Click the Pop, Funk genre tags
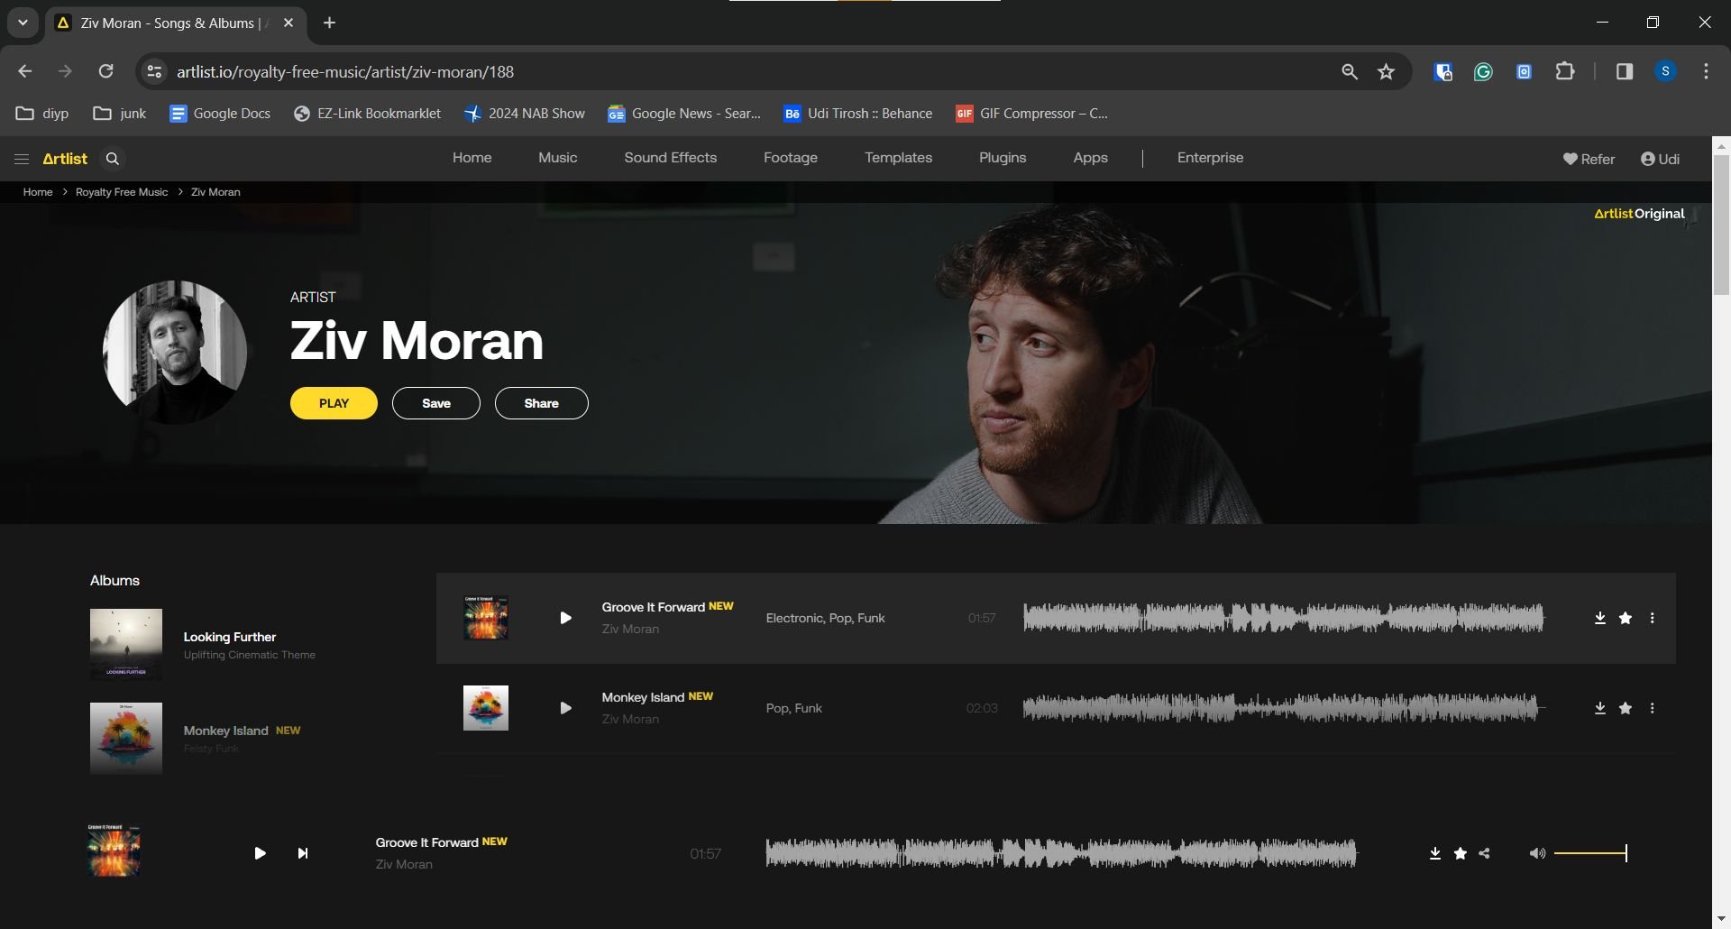1731x929 pixels. point(794,708)
